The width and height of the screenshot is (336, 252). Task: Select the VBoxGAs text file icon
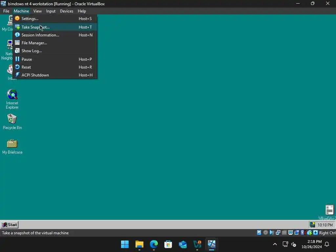point(328,213)
